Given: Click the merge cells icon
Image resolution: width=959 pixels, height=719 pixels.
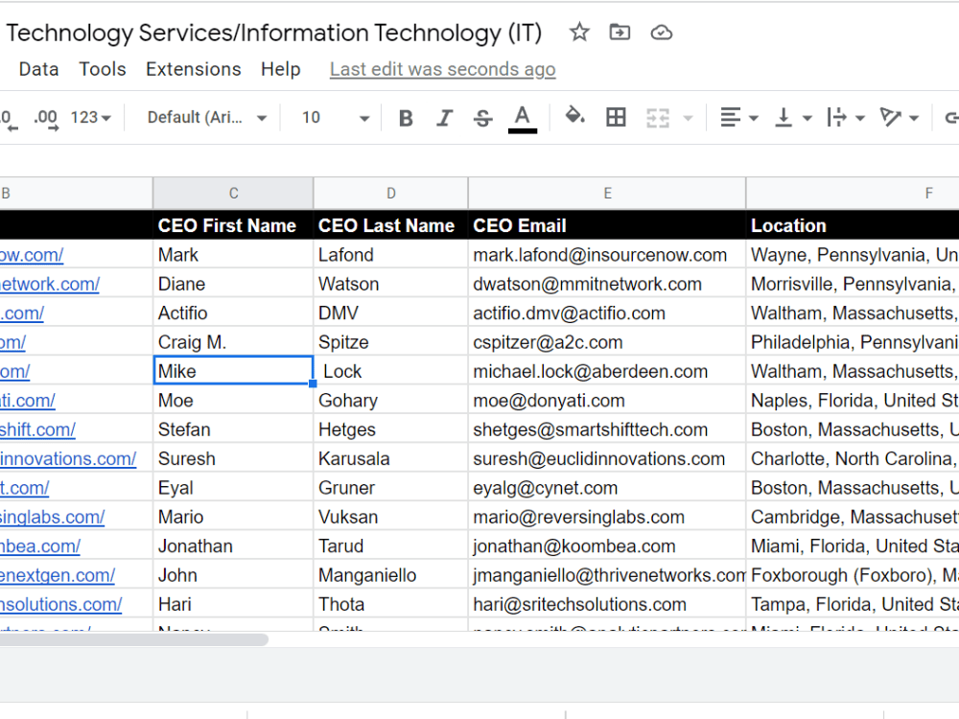Looking at the screenshot, I should [x=658, y=117].
